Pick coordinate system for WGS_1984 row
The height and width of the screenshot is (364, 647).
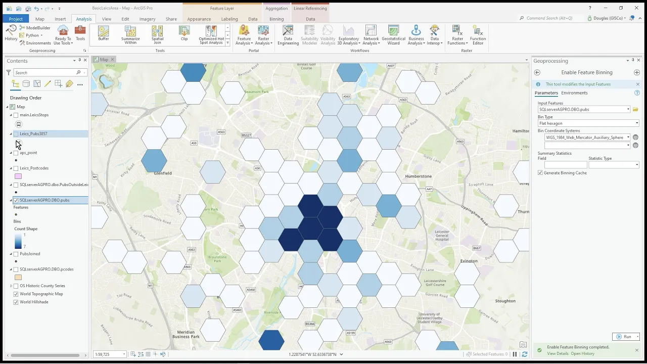tap(635, 137)
